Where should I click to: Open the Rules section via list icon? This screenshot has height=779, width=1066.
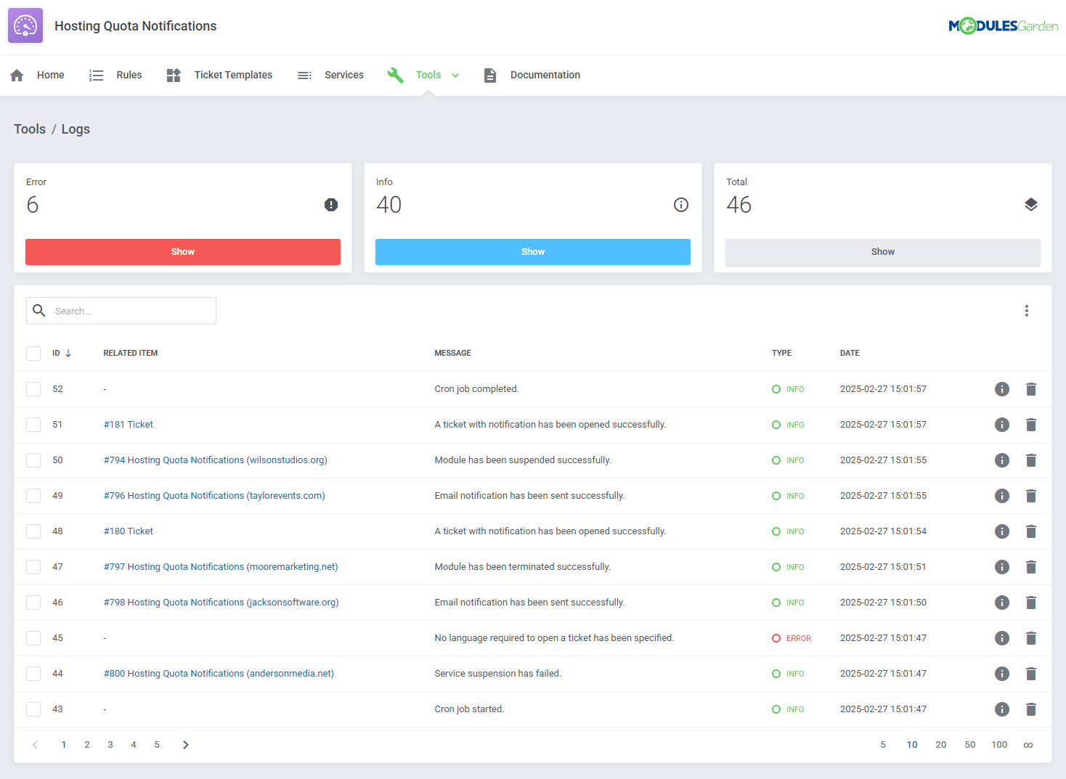[96, 75]
